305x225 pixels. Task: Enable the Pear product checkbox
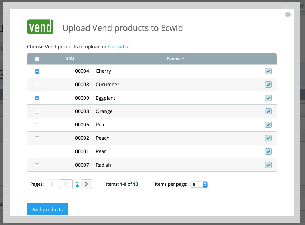click(37, 152)
